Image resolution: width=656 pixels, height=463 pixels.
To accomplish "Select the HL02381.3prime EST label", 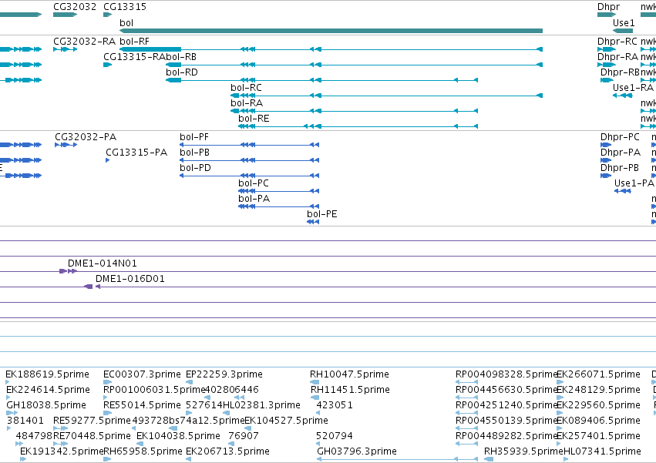I will (261, 405).
